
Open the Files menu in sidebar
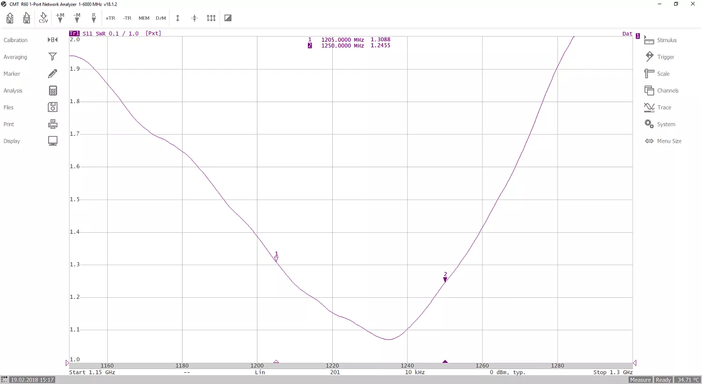point(8,108)
